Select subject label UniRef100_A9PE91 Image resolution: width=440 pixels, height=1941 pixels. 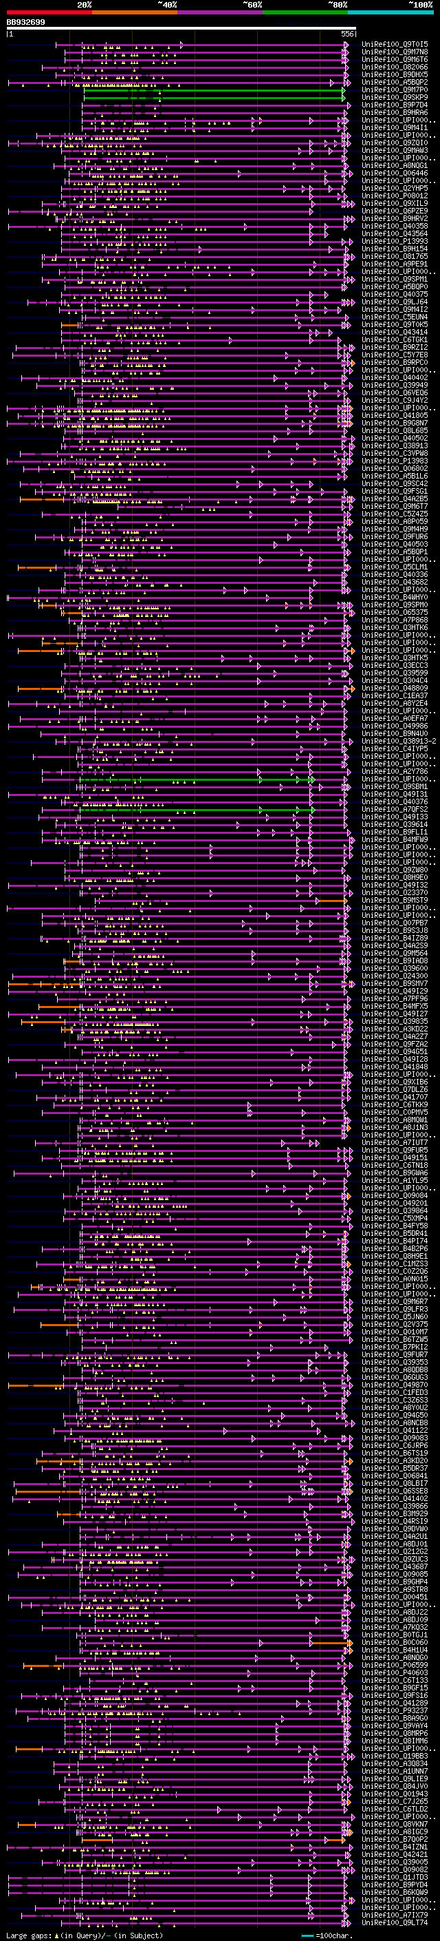click(x=395, y=264)
